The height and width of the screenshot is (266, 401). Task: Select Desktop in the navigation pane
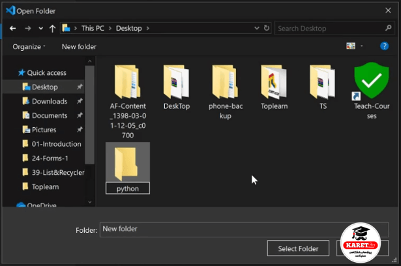[44, 87]
